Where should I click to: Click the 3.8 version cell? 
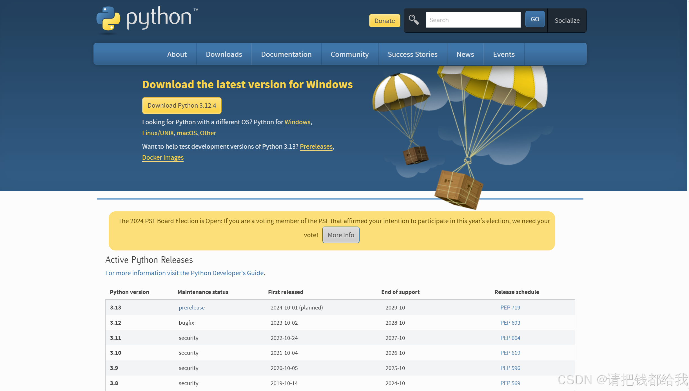coord(114,383)
